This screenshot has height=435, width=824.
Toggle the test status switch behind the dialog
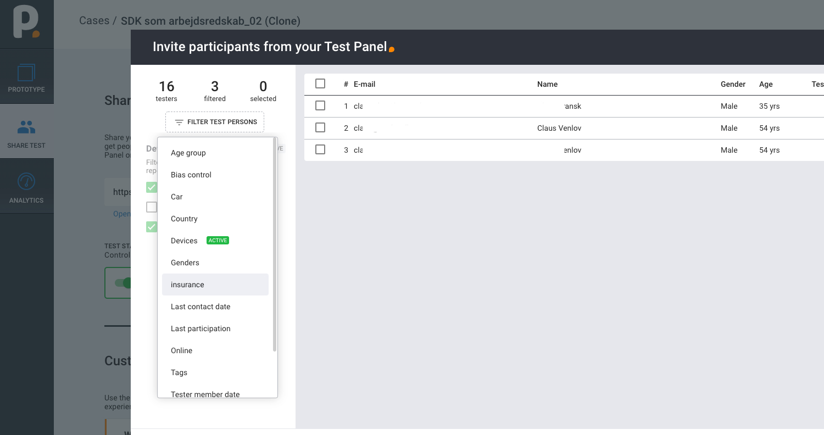[x=123, y=283]
